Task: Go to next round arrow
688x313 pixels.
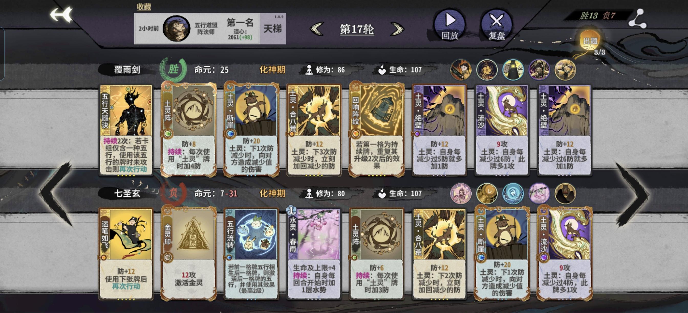Action: click(x=397, y=29)
